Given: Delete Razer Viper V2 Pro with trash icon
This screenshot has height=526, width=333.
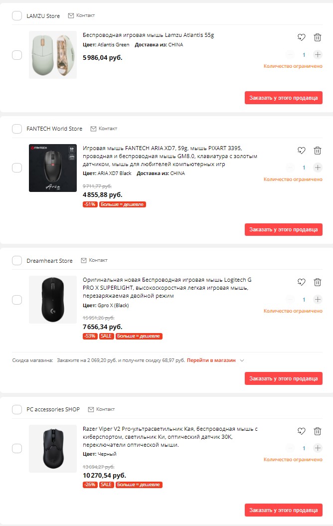Looking at the screenshot, I should click(x=317, y=431).
